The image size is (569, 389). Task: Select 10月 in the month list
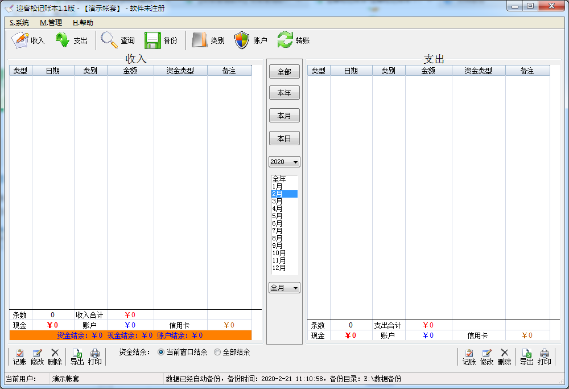coord(284,253)
